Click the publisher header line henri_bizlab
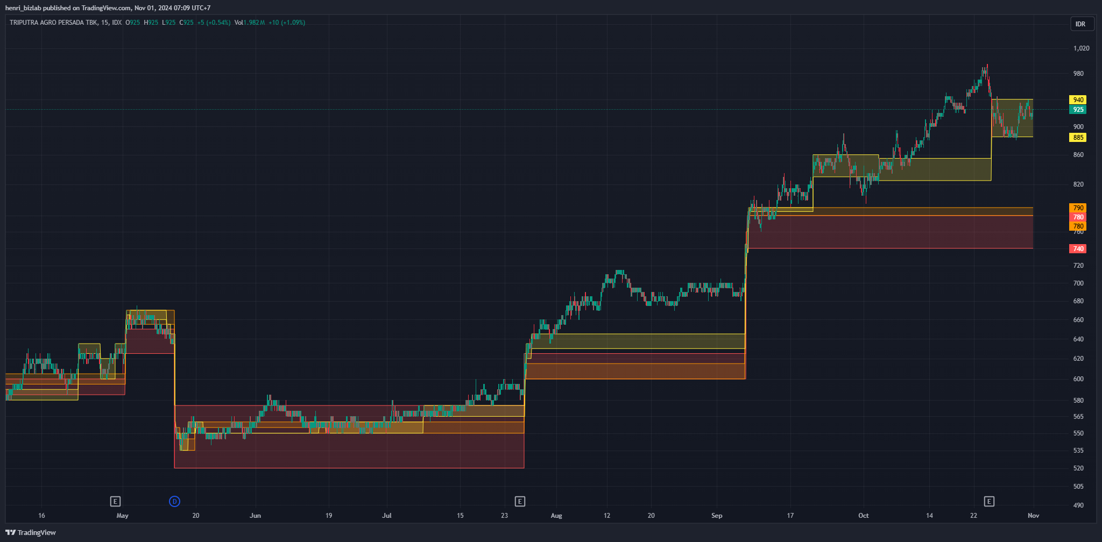This screenshot has width=1102, height=542. pos(108,8)
